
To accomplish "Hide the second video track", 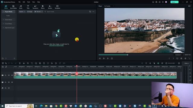I will 12,82.
